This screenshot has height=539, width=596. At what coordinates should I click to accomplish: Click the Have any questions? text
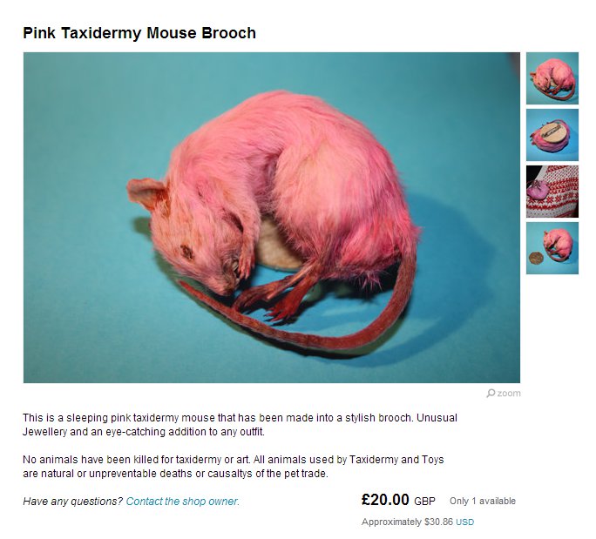point(72,502)
